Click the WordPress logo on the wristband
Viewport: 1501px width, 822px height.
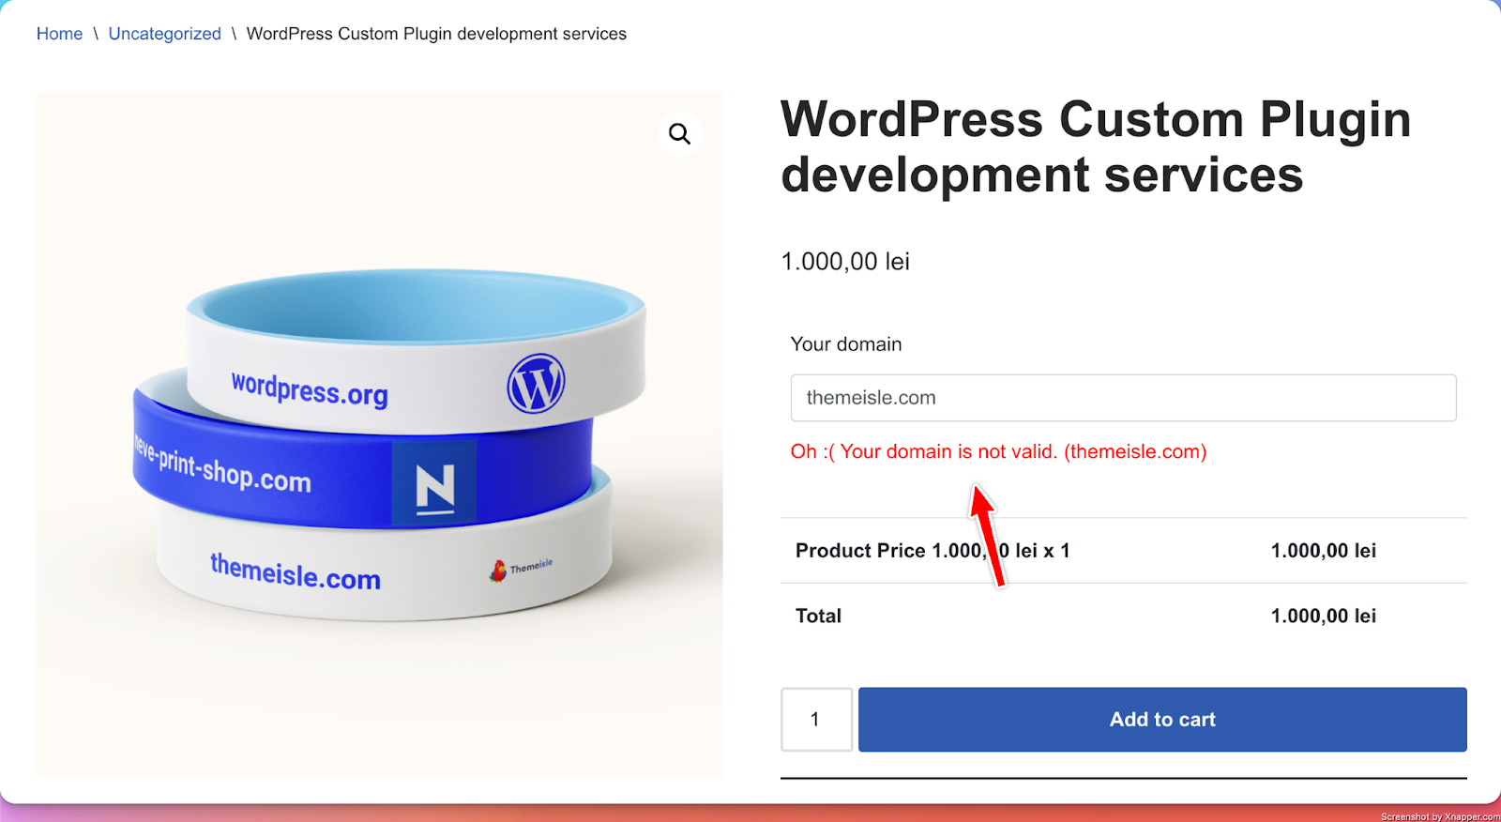(x=536, y=384)
